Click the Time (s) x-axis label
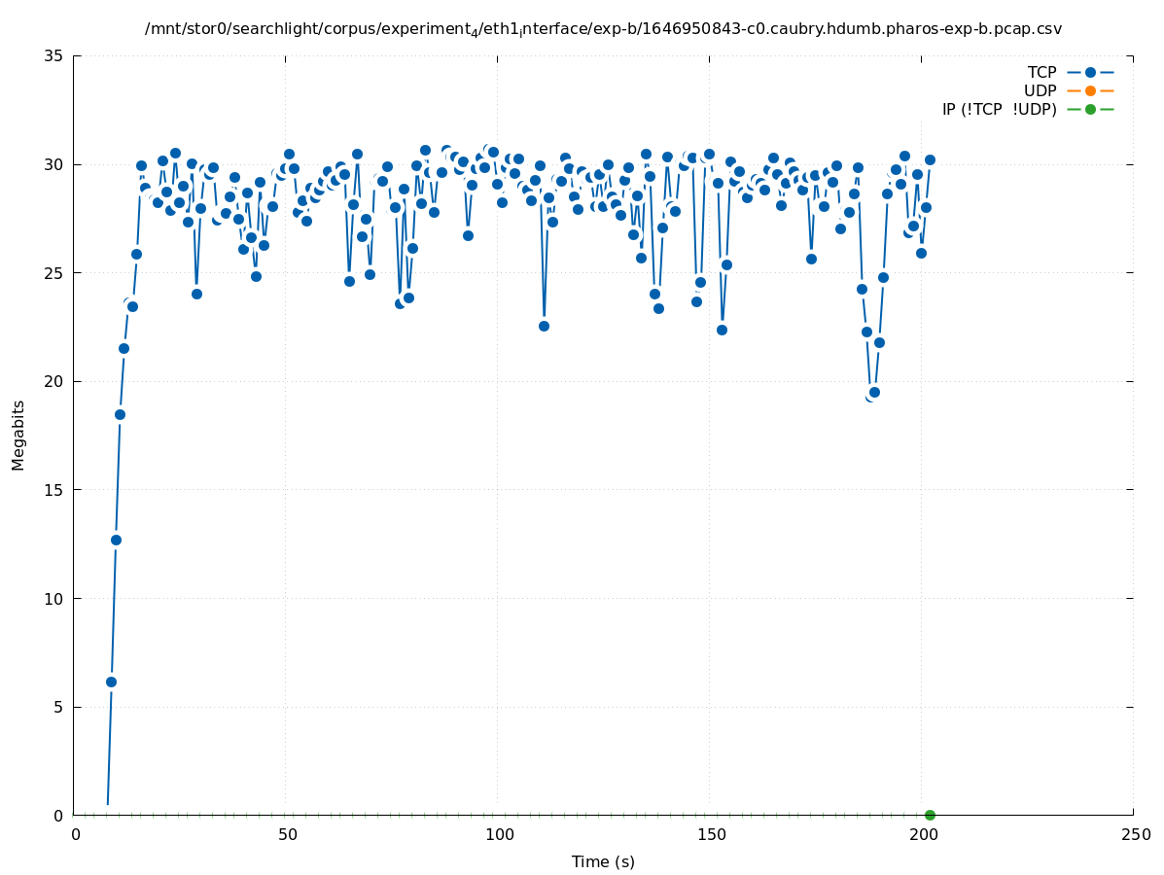Image resolution: width=1164 pixels, height=875 pixels. click(603, 861)
